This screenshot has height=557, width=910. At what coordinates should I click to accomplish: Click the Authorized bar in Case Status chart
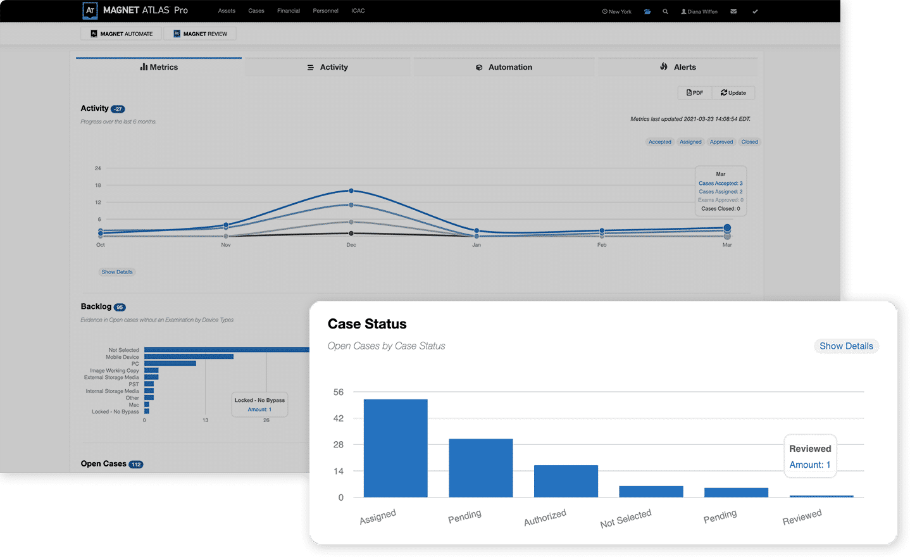(566, 481)
